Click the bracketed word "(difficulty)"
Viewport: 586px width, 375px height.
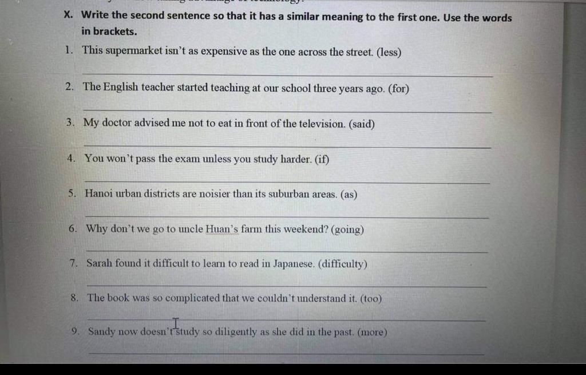[x=342, y=264]
